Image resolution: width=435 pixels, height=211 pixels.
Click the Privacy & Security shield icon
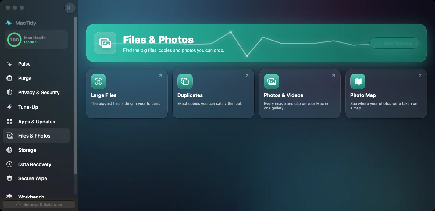pyautogui.click(x=9, y=92)
